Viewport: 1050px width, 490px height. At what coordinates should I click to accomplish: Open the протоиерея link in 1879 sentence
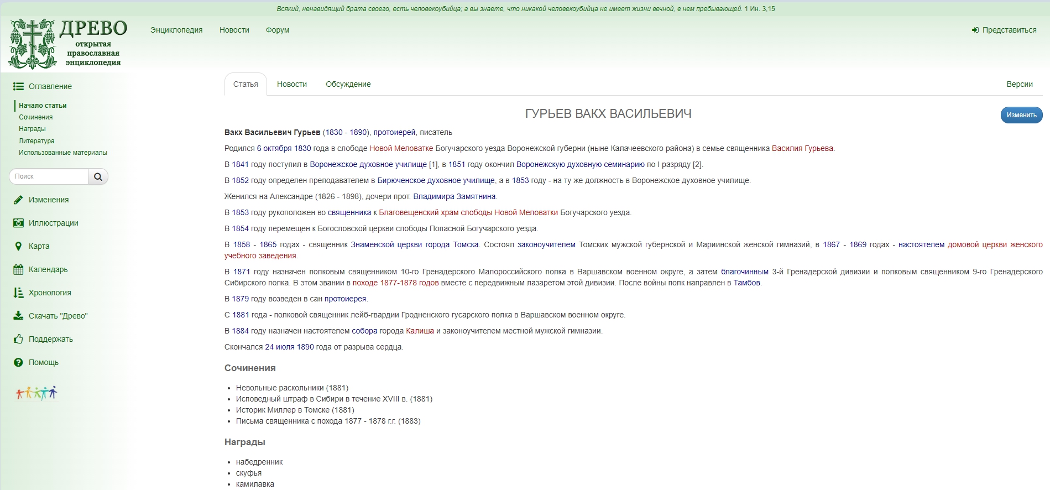tap(346, 299)
